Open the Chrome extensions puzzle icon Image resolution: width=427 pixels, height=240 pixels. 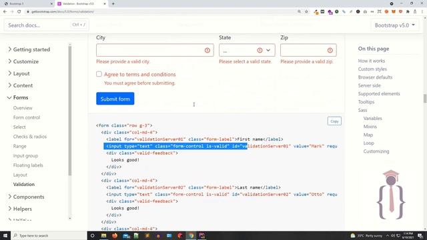[x=408, y=11]
